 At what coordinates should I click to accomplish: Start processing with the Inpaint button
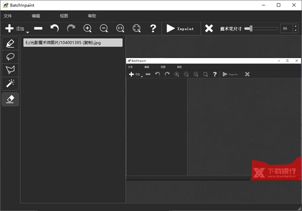180,29
